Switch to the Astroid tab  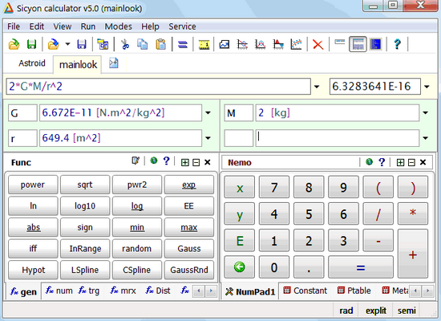tap(32, 63)
